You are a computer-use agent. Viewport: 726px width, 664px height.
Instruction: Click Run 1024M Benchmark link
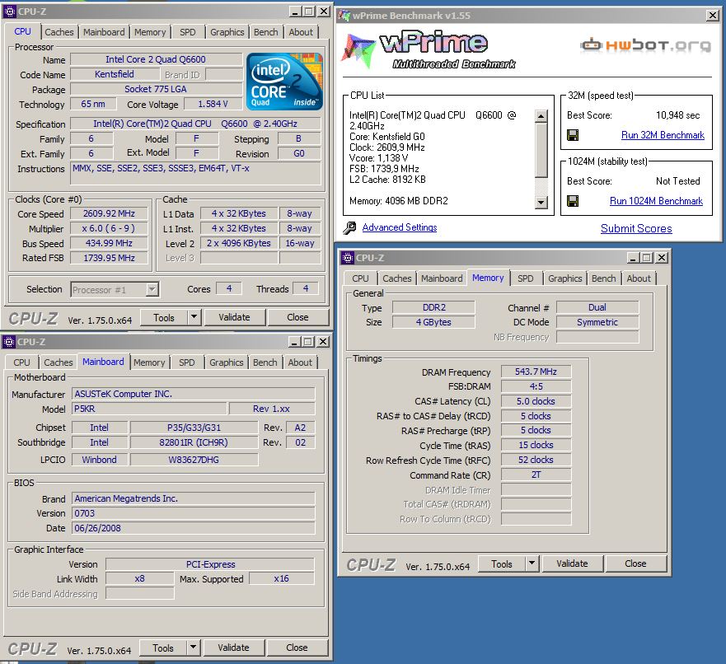coord(656,200)
